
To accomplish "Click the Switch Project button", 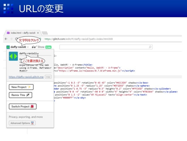I will (x=23, y=107).
